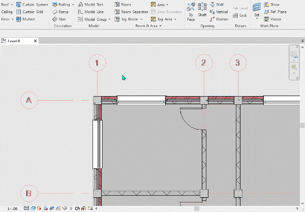
Task: Click grid bubble 3
Action: pos(238,63)
